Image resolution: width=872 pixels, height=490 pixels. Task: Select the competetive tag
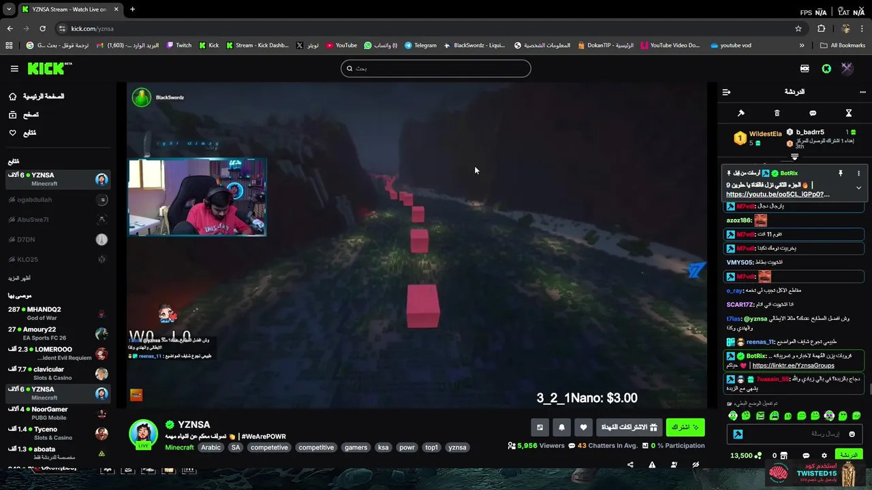pos(269,448)
